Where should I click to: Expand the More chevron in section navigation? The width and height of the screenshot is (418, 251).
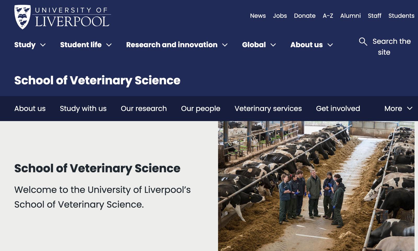pyautogui.click(x=410, y=108)
